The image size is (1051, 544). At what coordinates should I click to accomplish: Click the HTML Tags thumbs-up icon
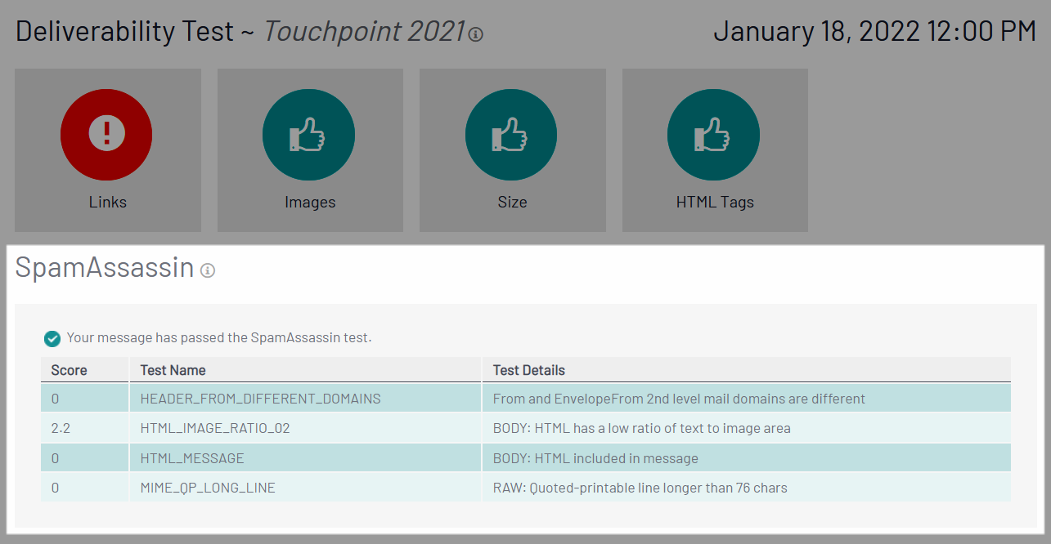(714, 134)
